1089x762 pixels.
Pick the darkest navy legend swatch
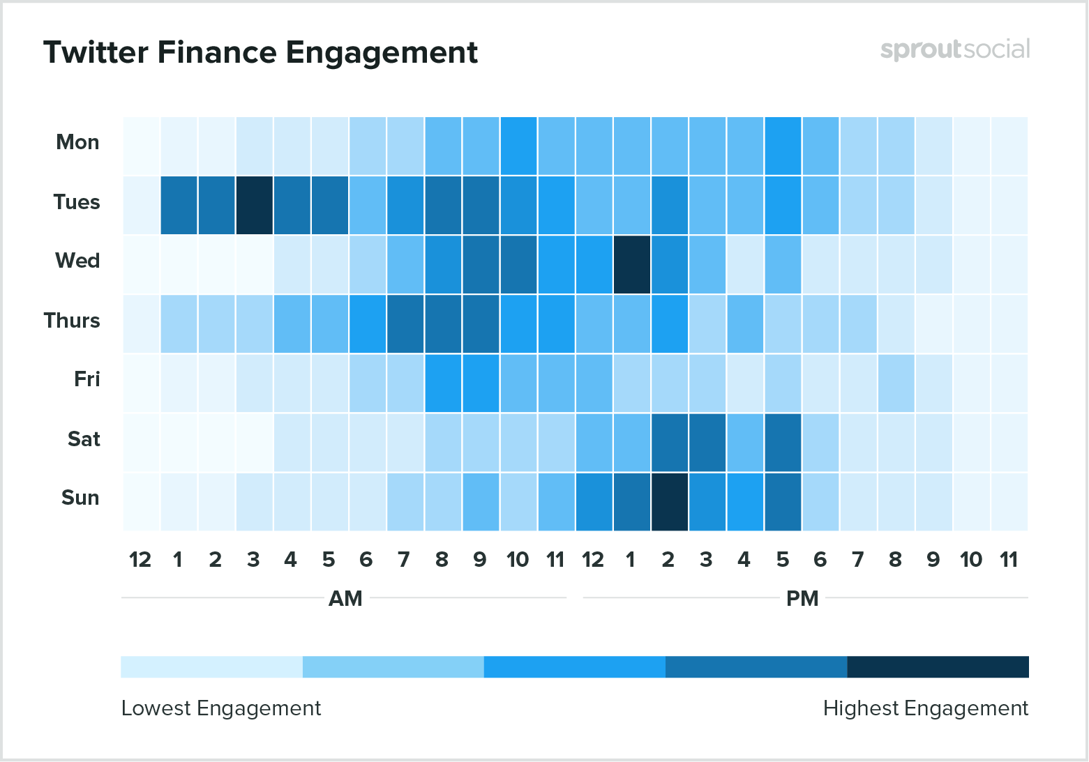tap(938, 666)
